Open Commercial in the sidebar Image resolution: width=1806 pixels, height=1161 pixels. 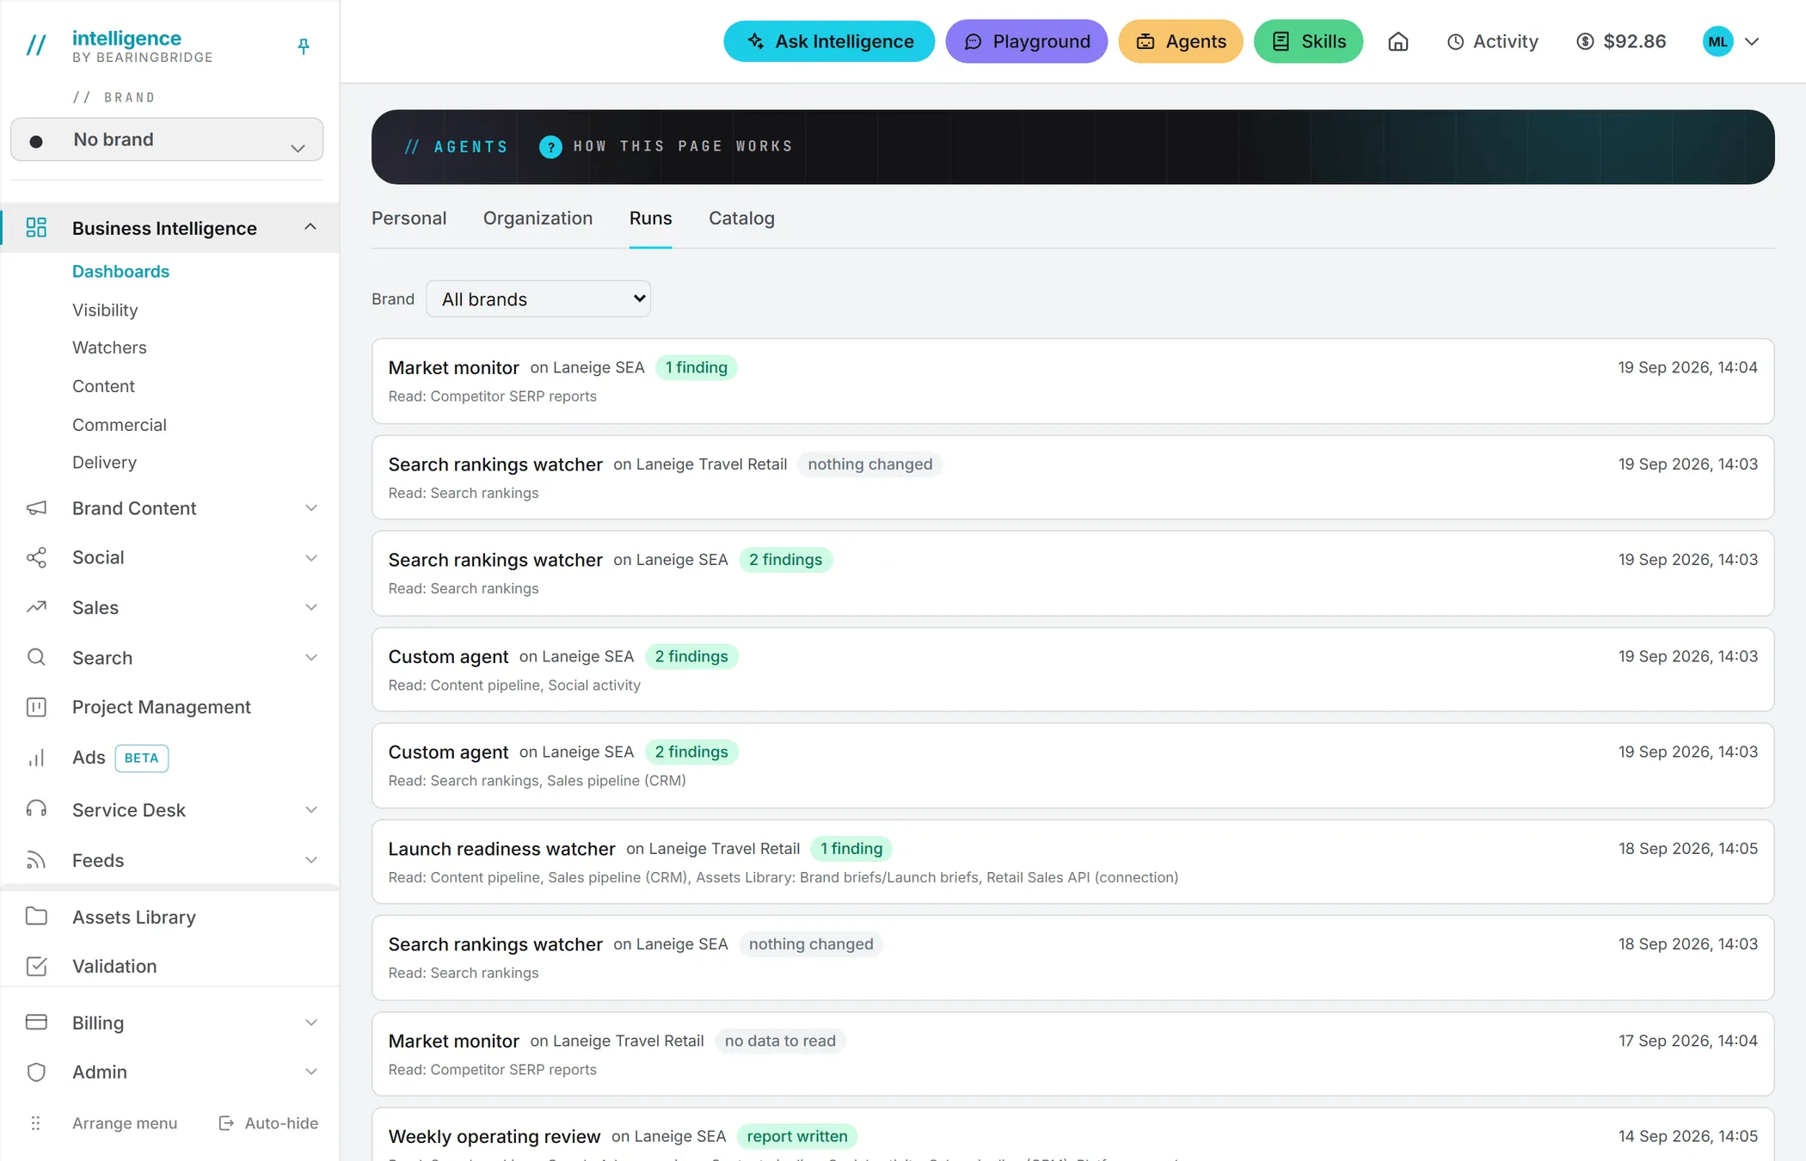[x=120, y=425]
